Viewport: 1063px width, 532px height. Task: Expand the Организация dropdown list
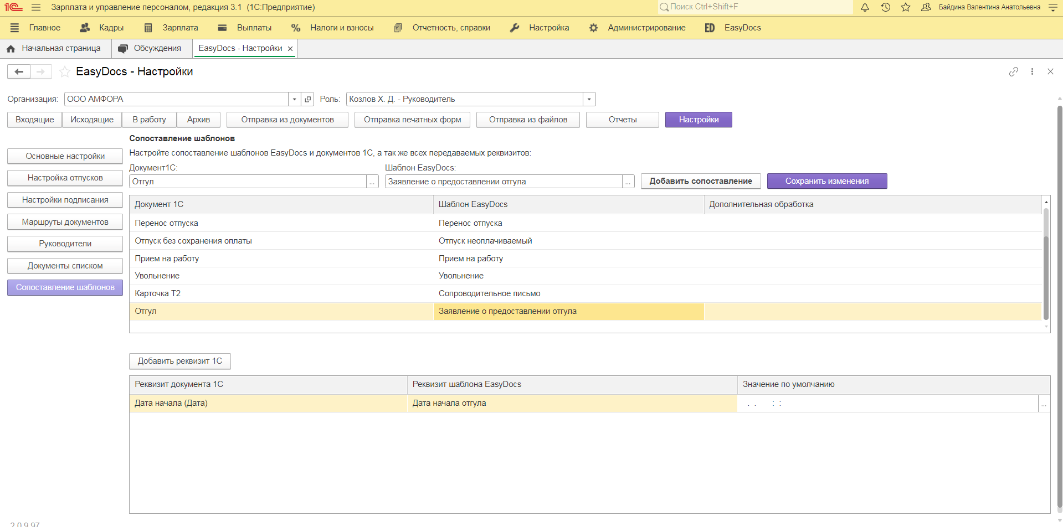pos(294,99)
